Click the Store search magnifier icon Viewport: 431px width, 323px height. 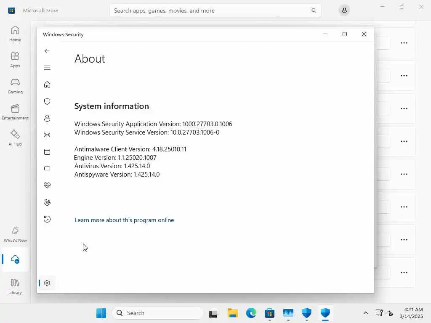pos(314,11)
